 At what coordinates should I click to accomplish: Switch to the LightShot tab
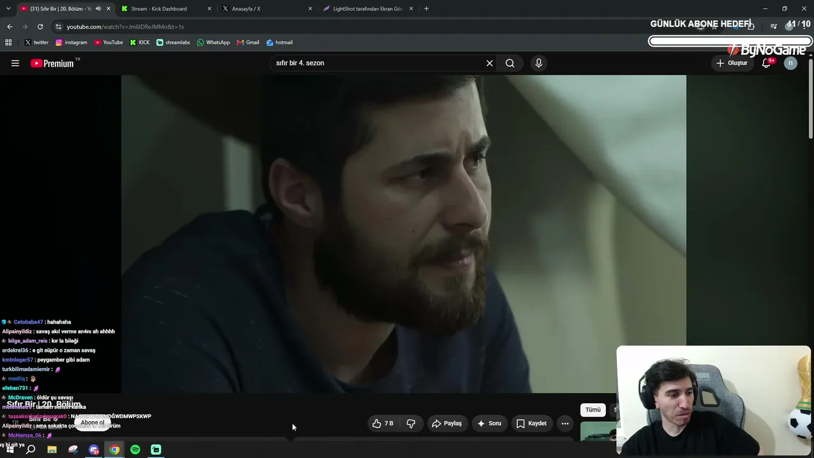[368, 9]
